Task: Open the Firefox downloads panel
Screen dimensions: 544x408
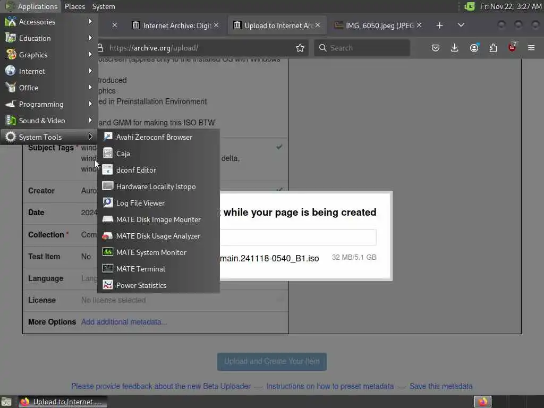Action: pyautogui.click(x=455, y=48)
